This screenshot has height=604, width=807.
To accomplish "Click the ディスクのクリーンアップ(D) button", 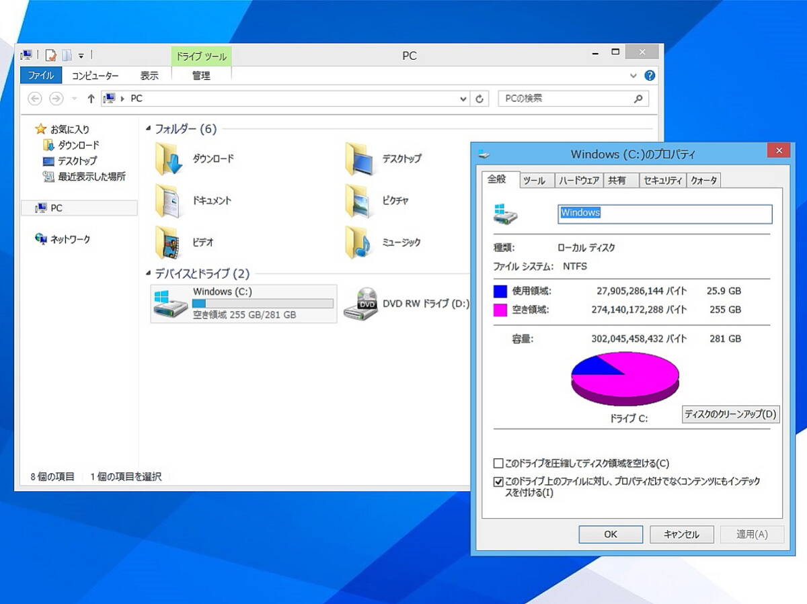I will [730, 415].
